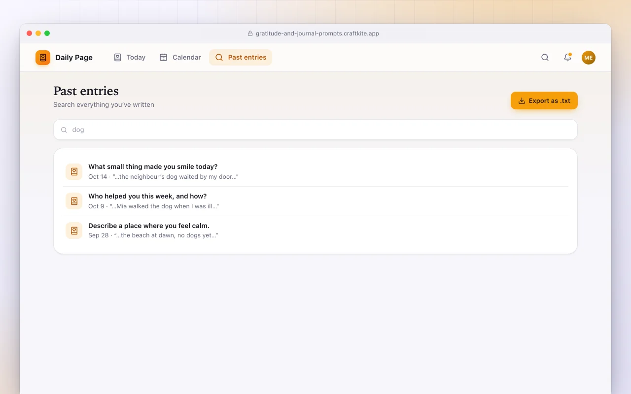Click the Oct 9 Mia walked snippet
Screen dimensions: 631x394
pyautogui.click(x=153, y=206)
